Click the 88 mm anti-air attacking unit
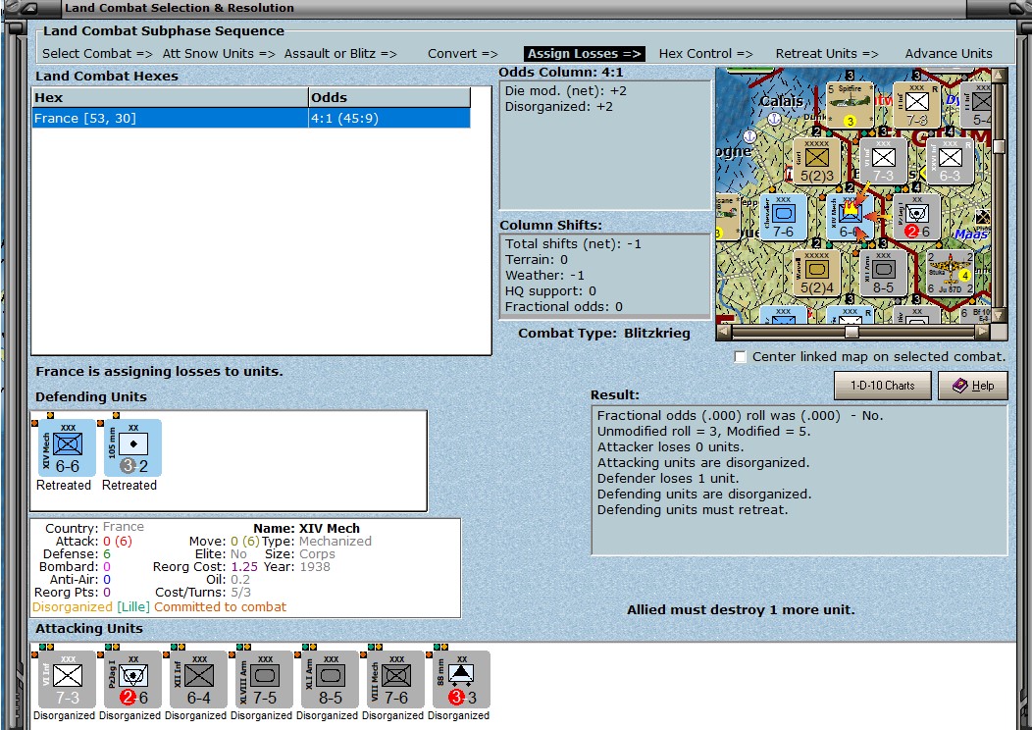The width and height of the screenshot is (1032, 730). 462,680
